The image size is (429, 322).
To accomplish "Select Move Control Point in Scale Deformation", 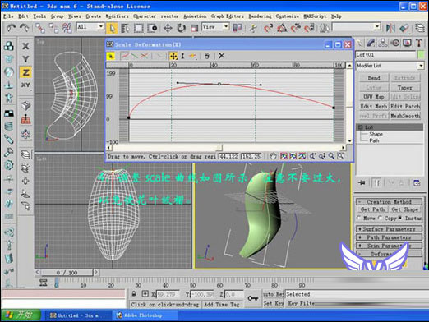I will click(173, 56).
